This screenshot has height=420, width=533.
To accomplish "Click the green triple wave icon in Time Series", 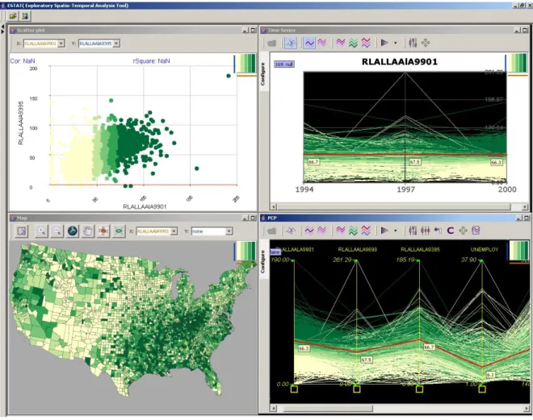I will [x=353, y=43].
